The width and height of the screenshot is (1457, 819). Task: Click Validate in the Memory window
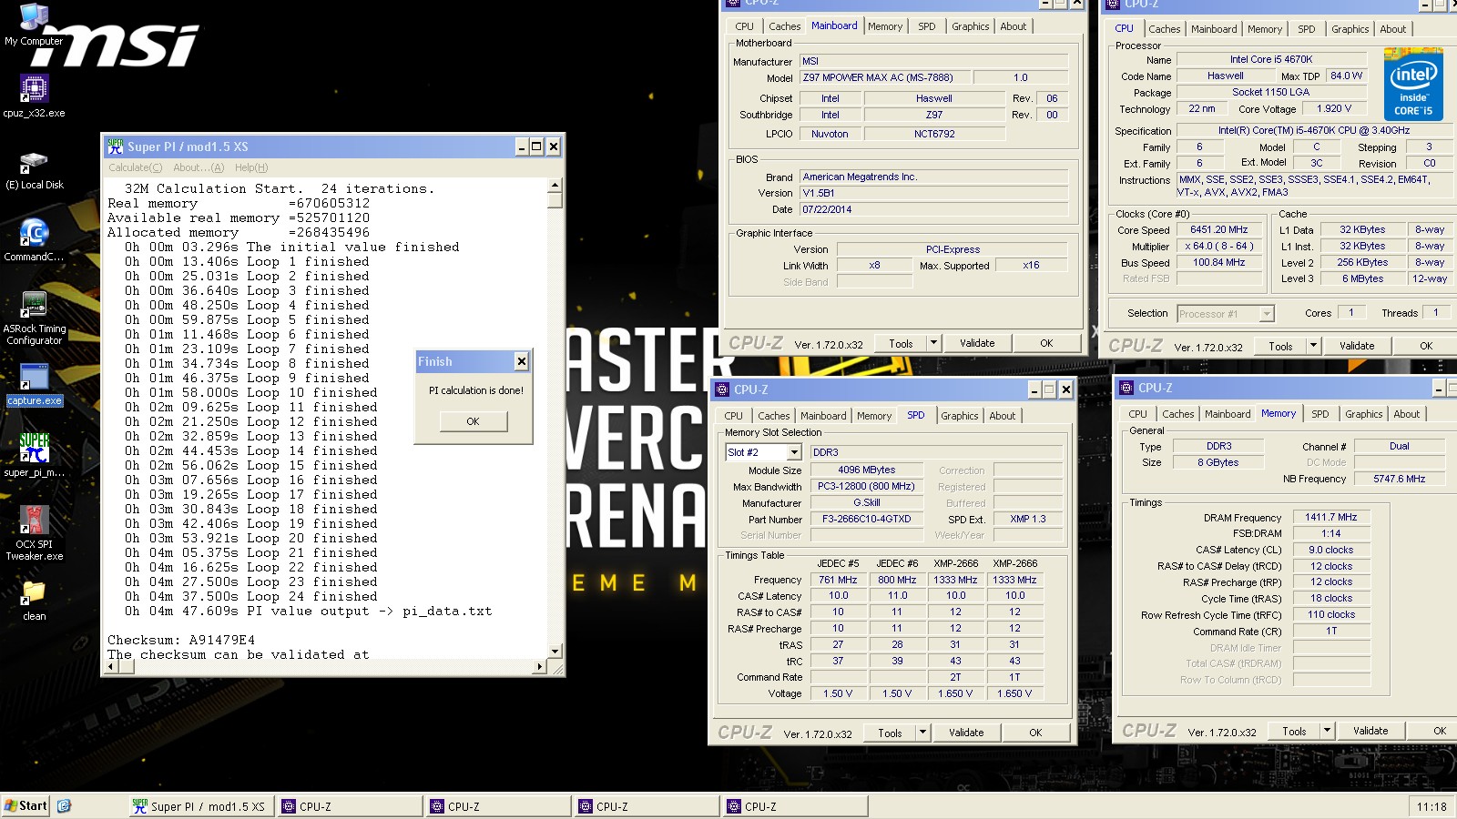(1370, 731)
